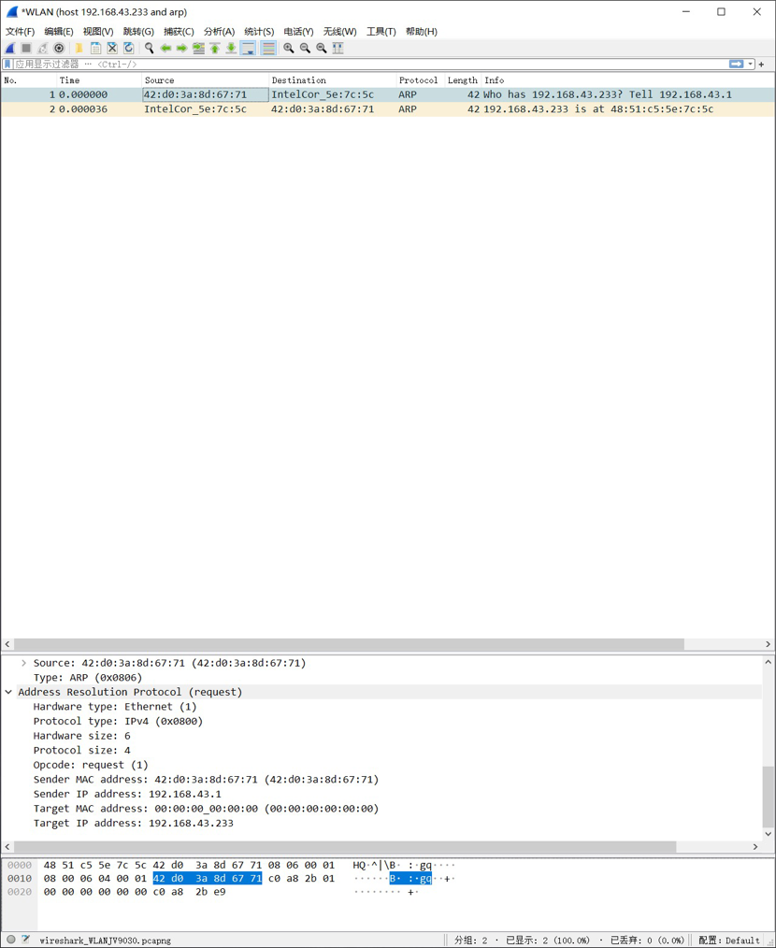Image resolution: width=776 pixels, height=948 pixels.
Task: Reset text to normal size
Action: (x=322, y=49)
